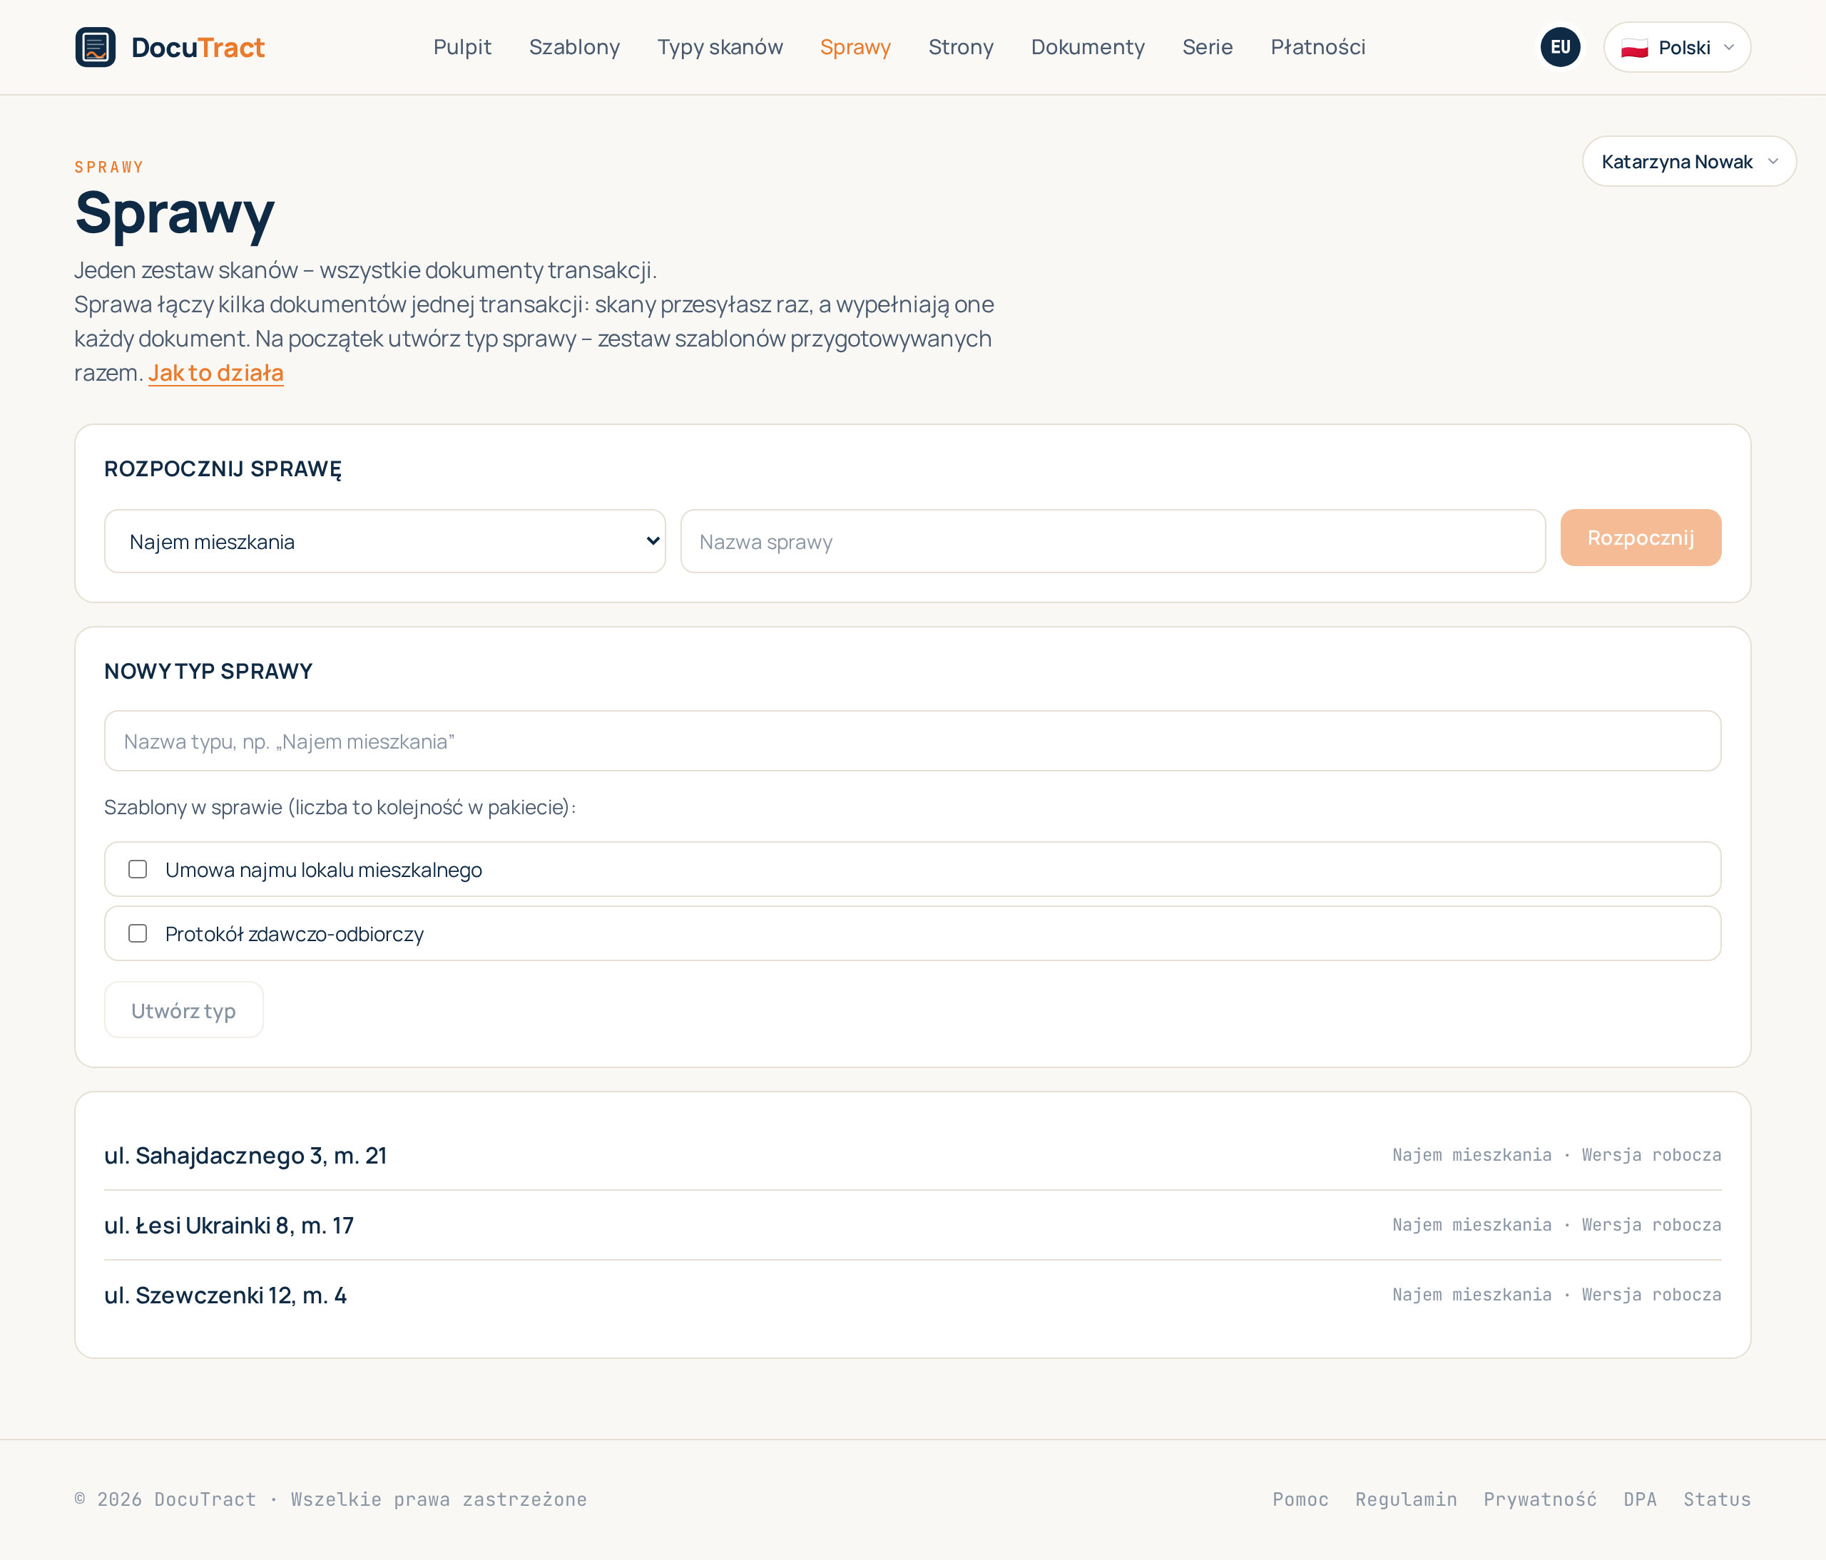Click the Rozpocznij button

click(1640, 538)
